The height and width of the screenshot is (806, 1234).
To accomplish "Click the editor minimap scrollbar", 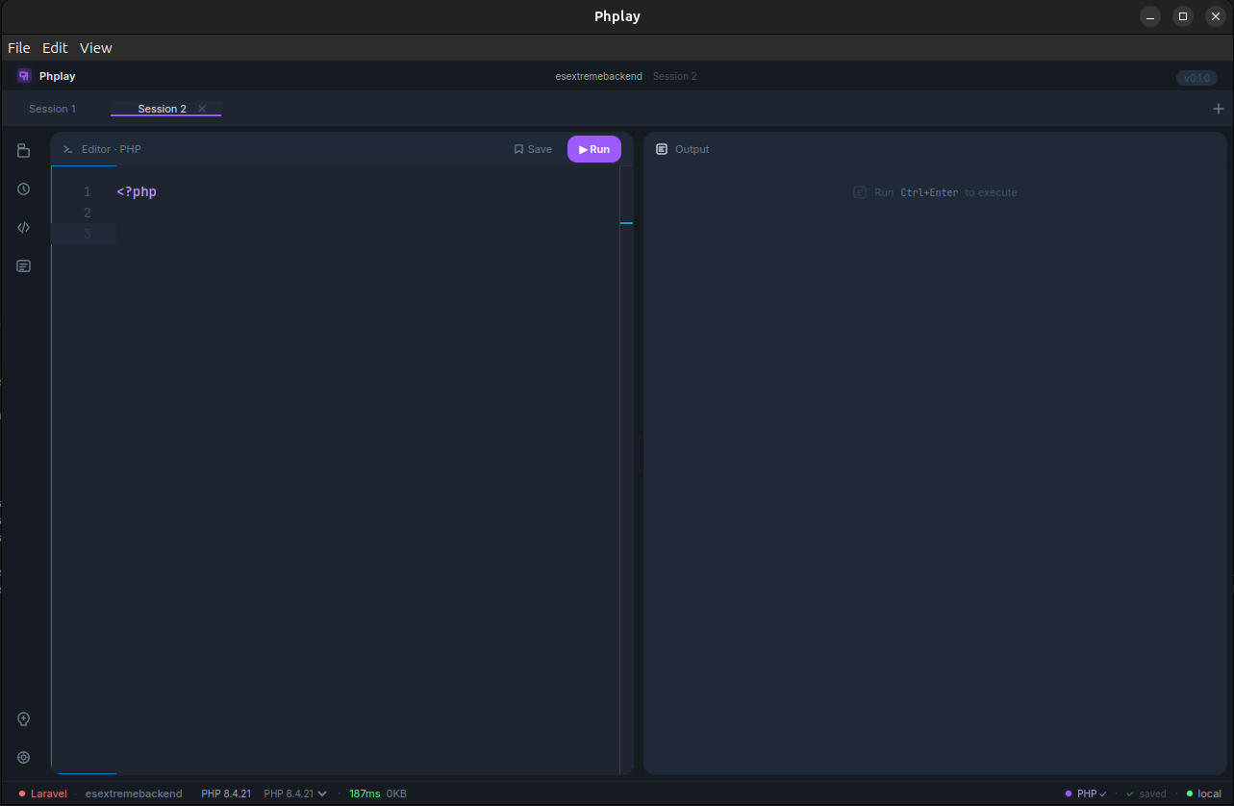I will [x=626, y=469].
